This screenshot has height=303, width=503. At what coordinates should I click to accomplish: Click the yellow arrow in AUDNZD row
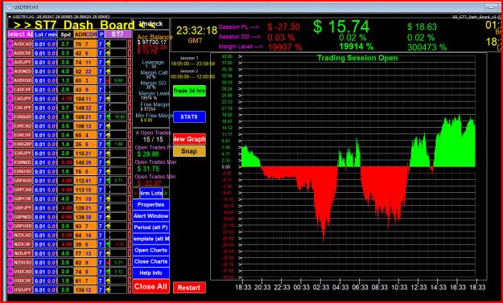click(x=108, y=72)
